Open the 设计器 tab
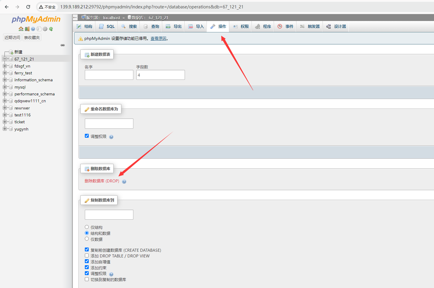Image resolution: width=434 pixels, height=288 pixels. [x=336, y=27]
